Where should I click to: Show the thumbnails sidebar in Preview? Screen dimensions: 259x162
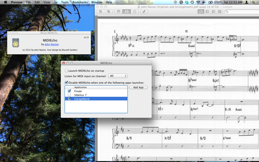207,12
